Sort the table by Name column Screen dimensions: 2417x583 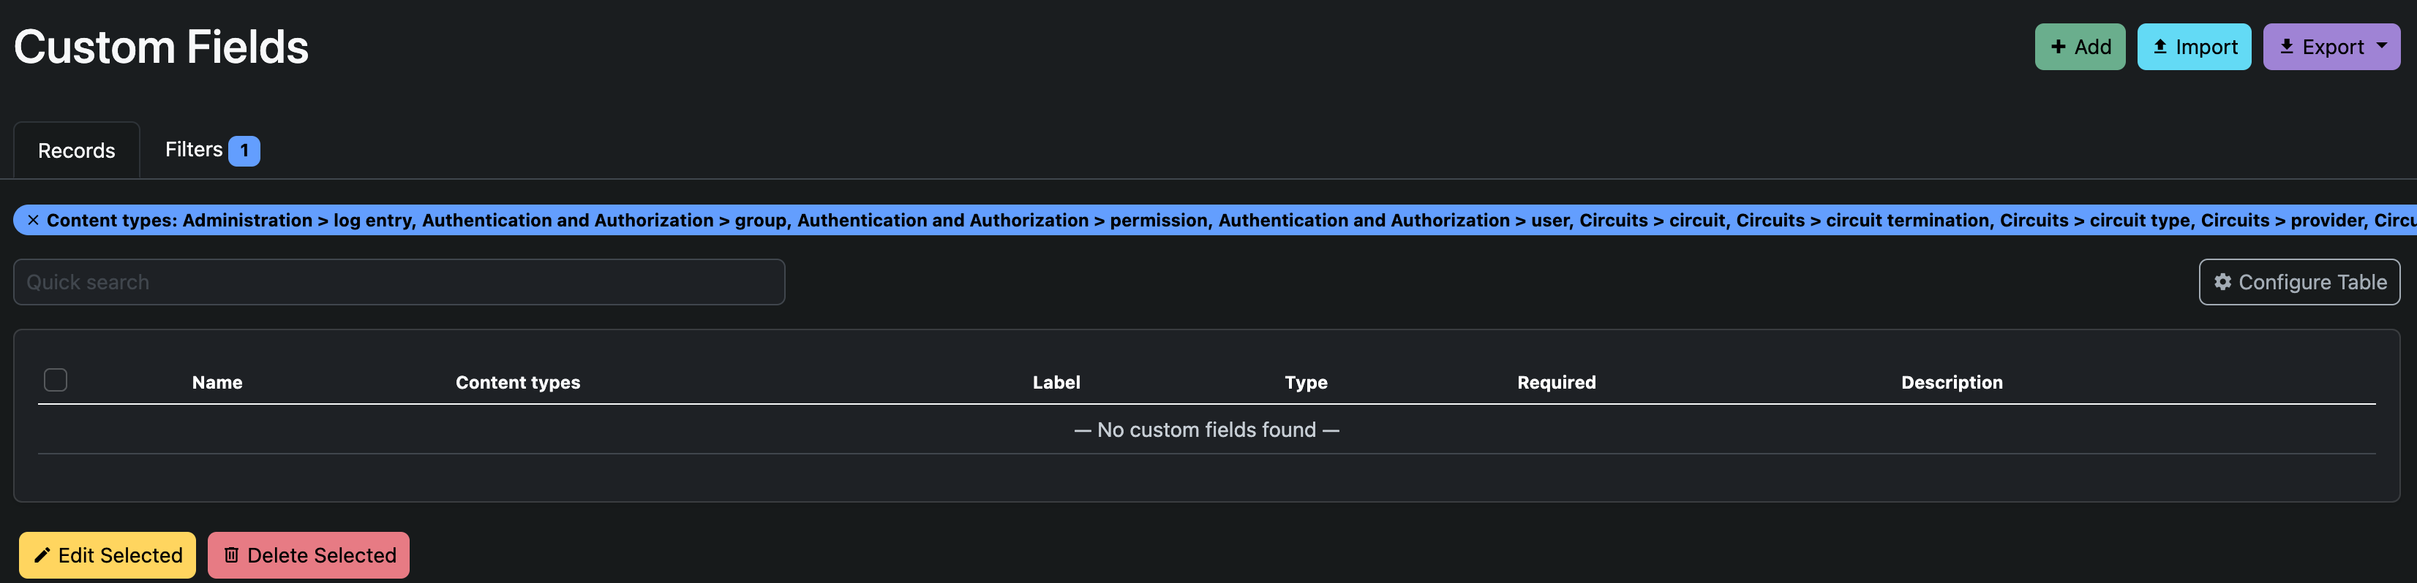pyautogui.click(x=218, y=381)
